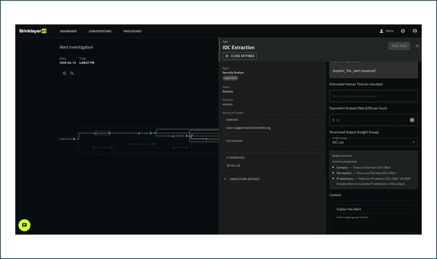Open the IOC Extraction node in the workflow graph
The width and height of the screenshot is (437, 259).
pos(102,133)
